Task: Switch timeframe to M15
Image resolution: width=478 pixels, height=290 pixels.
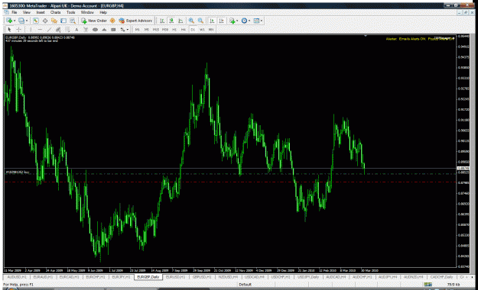Action: click(x=156, y=30)
